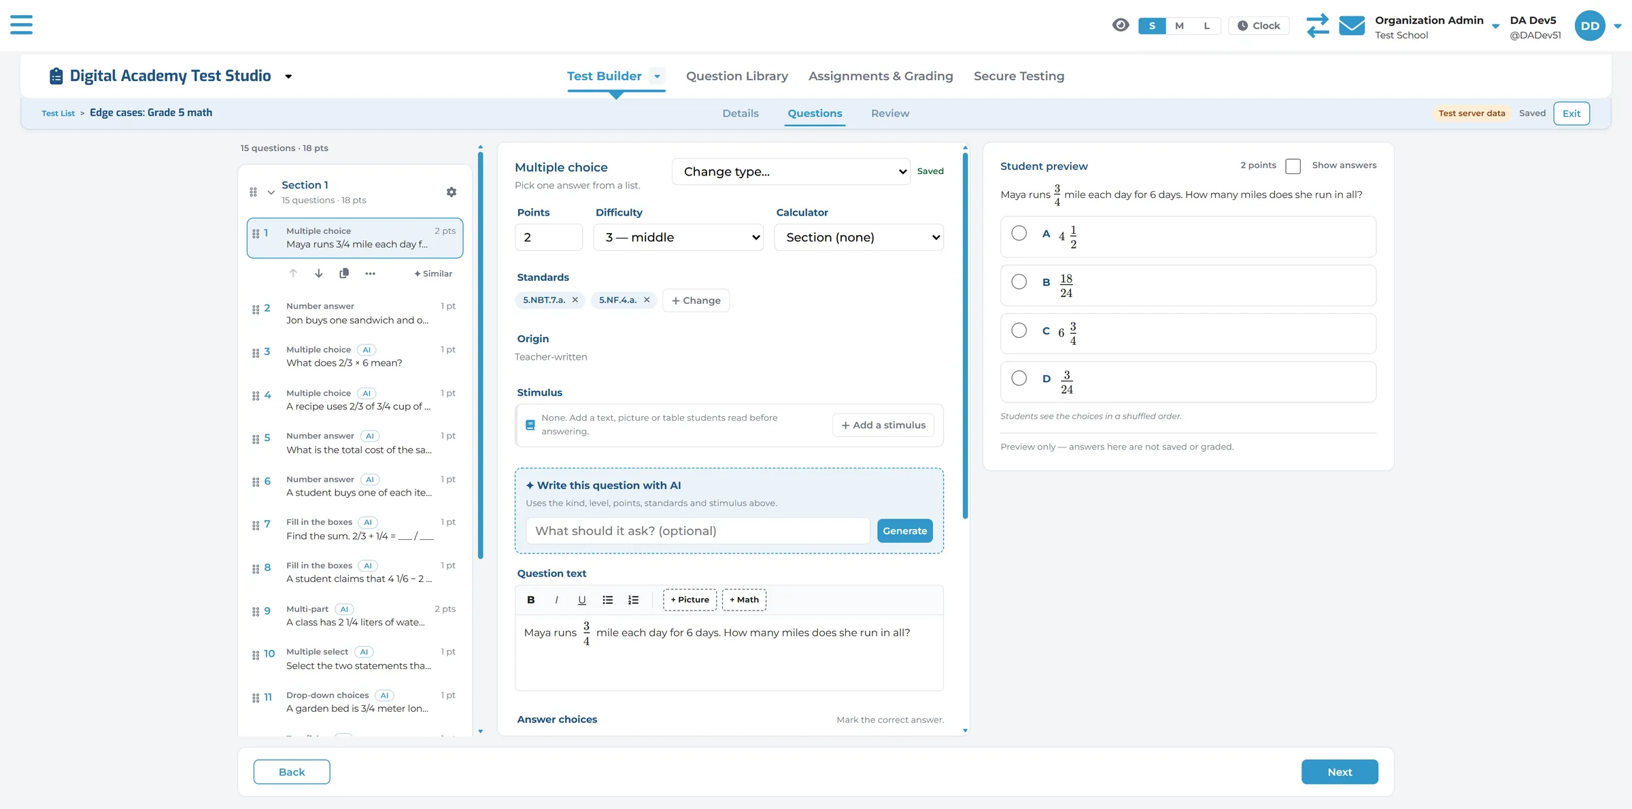Switch text size to M
The width and height of the screenshot is (1632, 809).
point(1180,26)
